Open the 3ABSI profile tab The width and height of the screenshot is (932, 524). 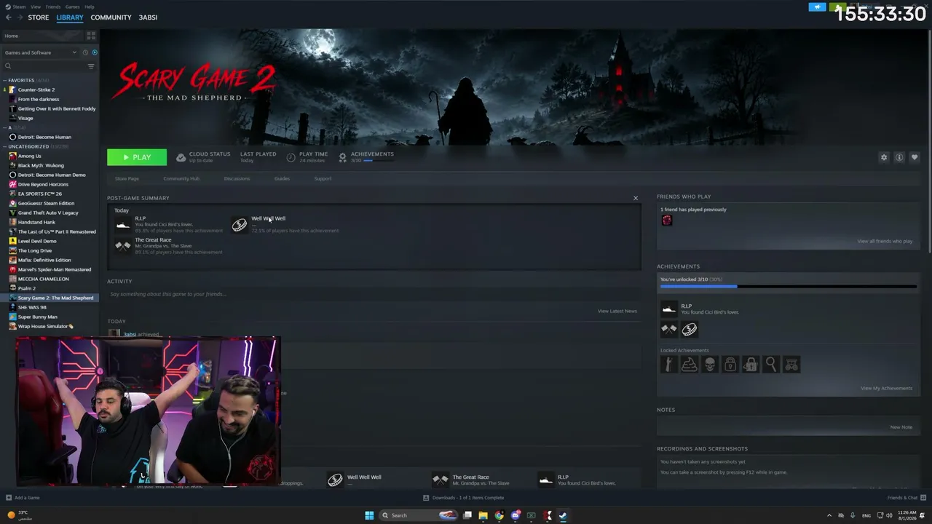(148, 17)
